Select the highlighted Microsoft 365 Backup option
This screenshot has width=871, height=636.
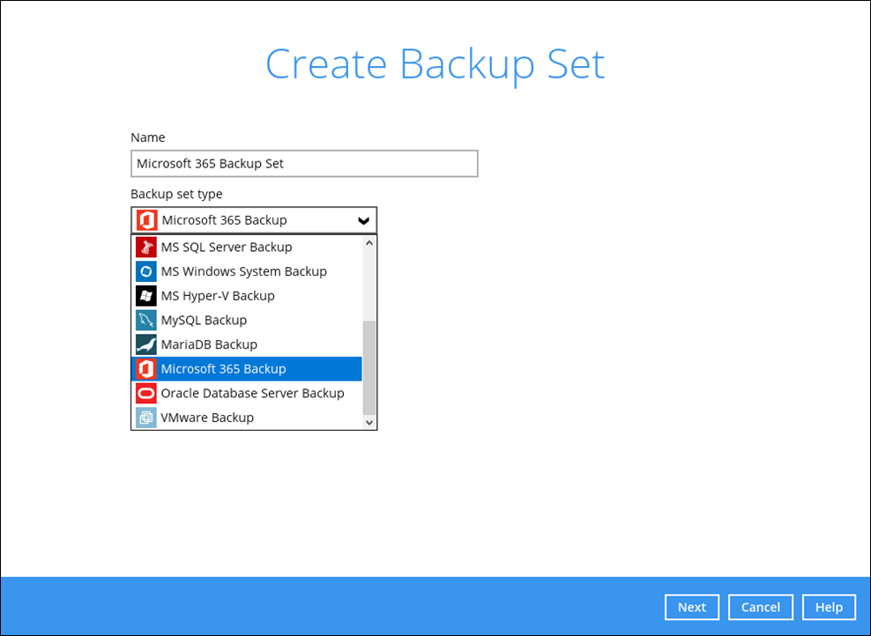click(x=247, y=369)
